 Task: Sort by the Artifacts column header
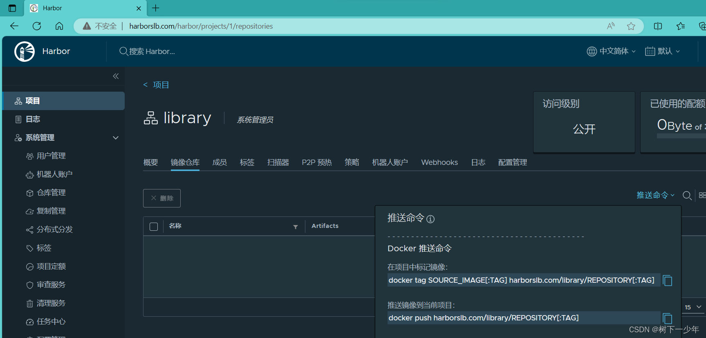coord(325,226)
